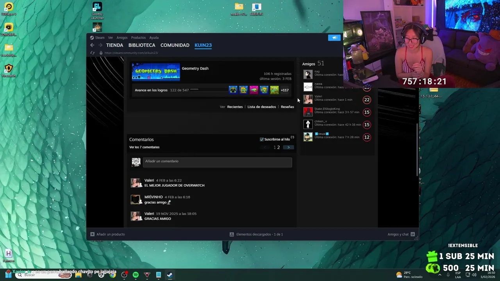Click the Steam page vertical scrollbar
Image resolution: width=500 pixels, height=281 pixels.
click(x=418, y=150)
